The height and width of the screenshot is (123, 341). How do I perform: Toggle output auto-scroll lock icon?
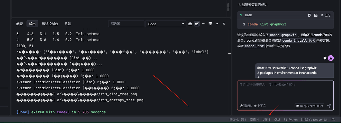click(x=197, y=24)
